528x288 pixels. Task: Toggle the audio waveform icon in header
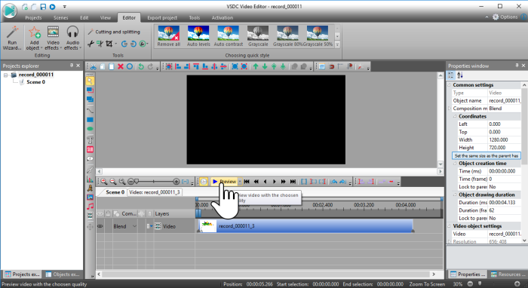[142, 213]
